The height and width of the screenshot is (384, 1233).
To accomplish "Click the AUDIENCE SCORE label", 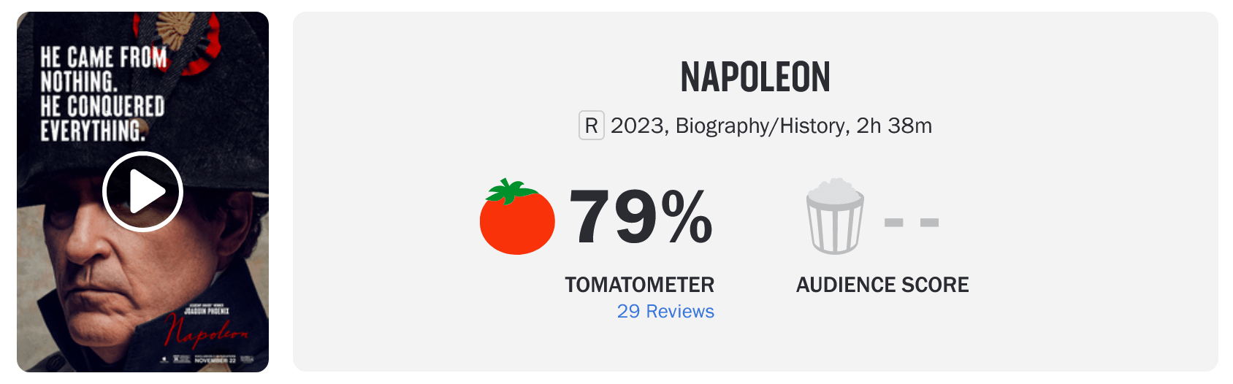I will (x=882, y=285).
